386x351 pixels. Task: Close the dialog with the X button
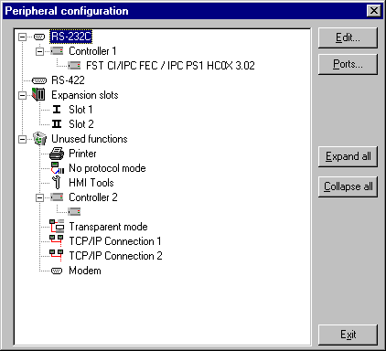[374, 11]
